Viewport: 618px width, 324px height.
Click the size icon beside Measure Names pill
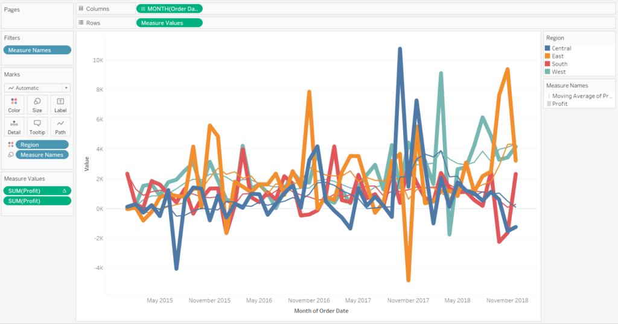coord(10,155)
